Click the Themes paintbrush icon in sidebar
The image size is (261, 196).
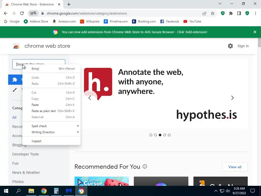pyautogui.click(x=15, y=90)
